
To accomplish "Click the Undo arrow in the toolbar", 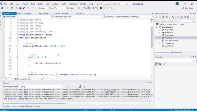I will click(28, 8).
